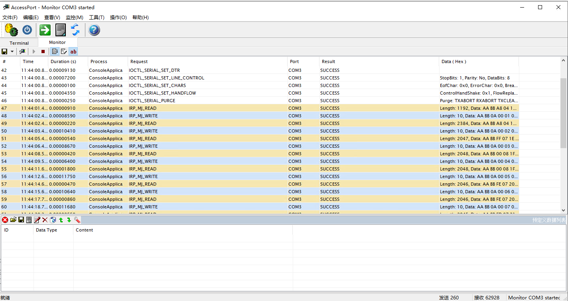Toggle the 'ab' text display mode
The height and width of the screenshot is (301, 568).
73,51
